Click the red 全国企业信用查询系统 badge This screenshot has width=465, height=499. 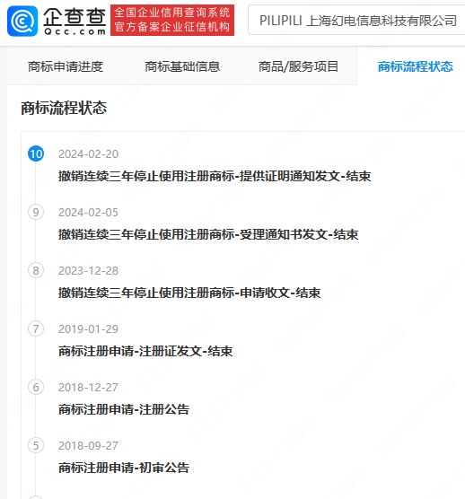coord(172,20)
